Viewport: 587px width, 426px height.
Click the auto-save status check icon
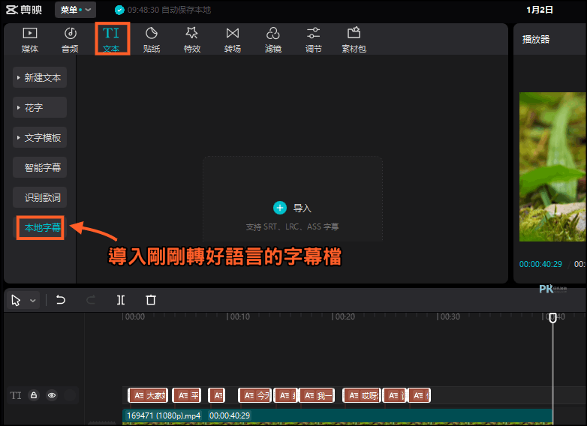tap(119, 10)
